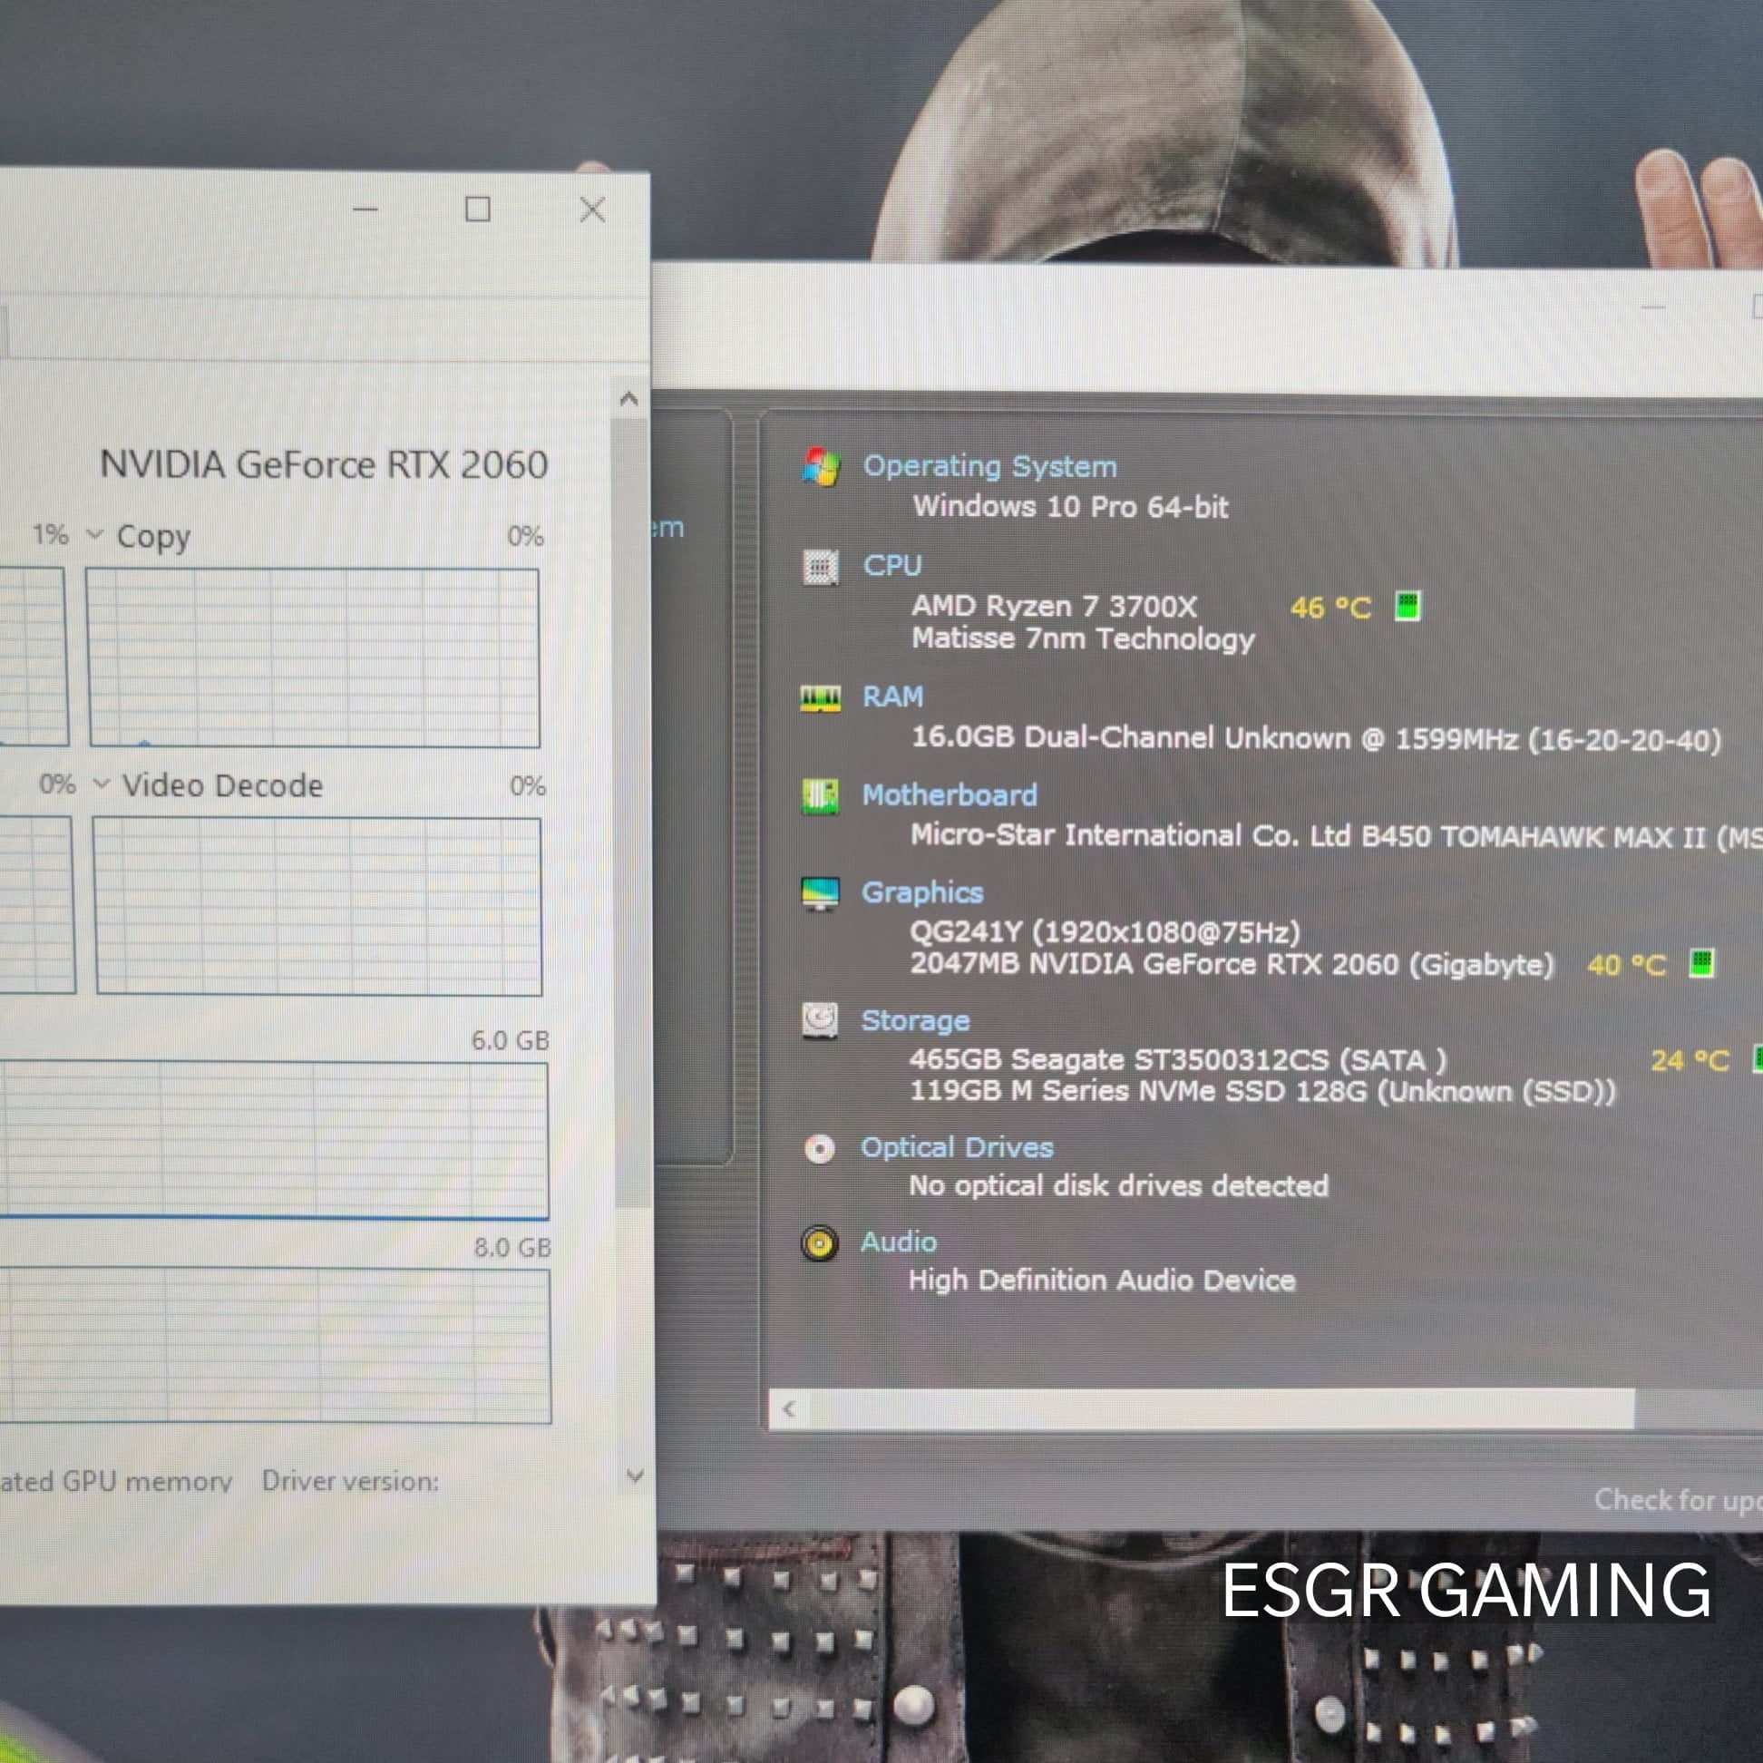Select the AMD Ryzen 7 3700X text
The image size is (1763, 1763).
[x=1054, y=606]
